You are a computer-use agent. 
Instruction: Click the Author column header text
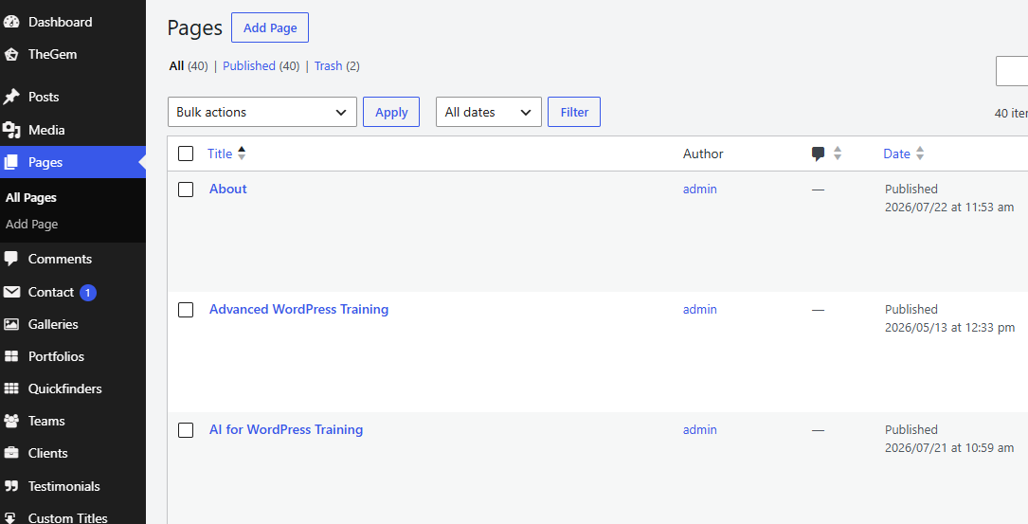(703, 154)
